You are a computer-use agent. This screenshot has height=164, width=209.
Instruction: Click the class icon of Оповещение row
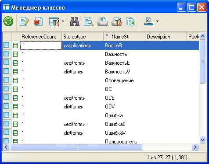click(15, 80)
